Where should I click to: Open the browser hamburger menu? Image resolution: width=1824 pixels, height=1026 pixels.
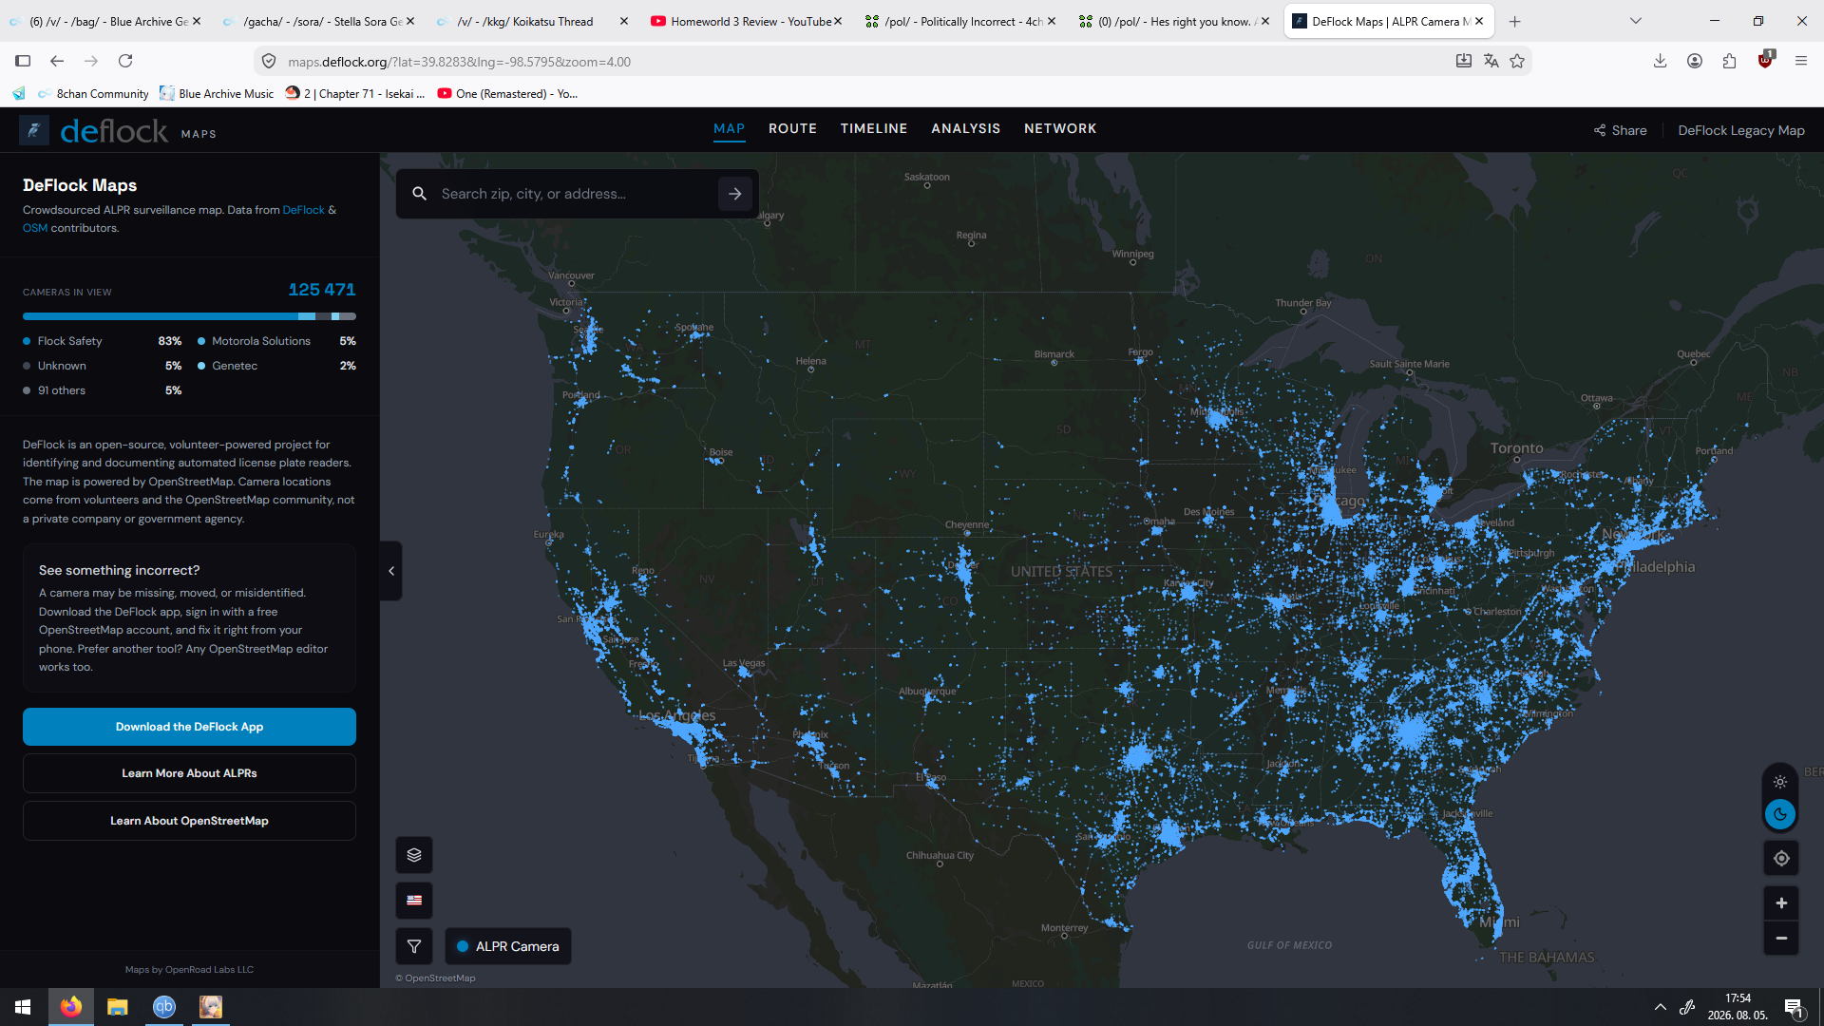click(x=1800, y=61)
